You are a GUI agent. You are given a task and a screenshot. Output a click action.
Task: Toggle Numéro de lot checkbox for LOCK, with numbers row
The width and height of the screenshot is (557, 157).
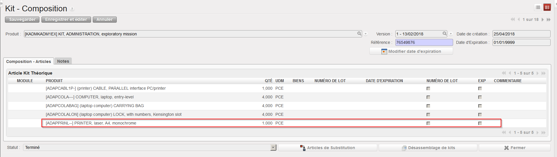pyautogui.click(x=428, y=115)
